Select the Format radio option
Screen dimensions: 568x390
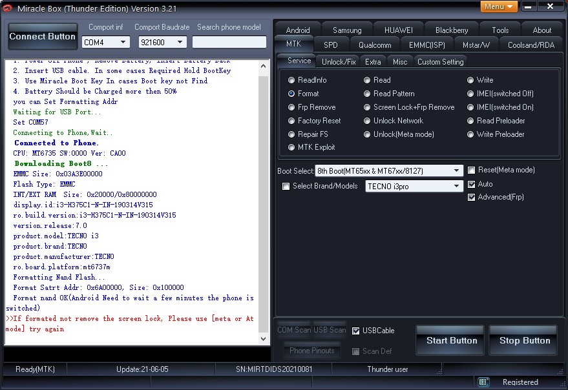pyautogui.click(x=303, y=94)
